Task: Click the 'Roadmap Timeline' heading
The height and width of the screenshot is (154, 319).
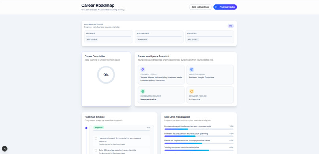Action: click(x=95, y=117)
